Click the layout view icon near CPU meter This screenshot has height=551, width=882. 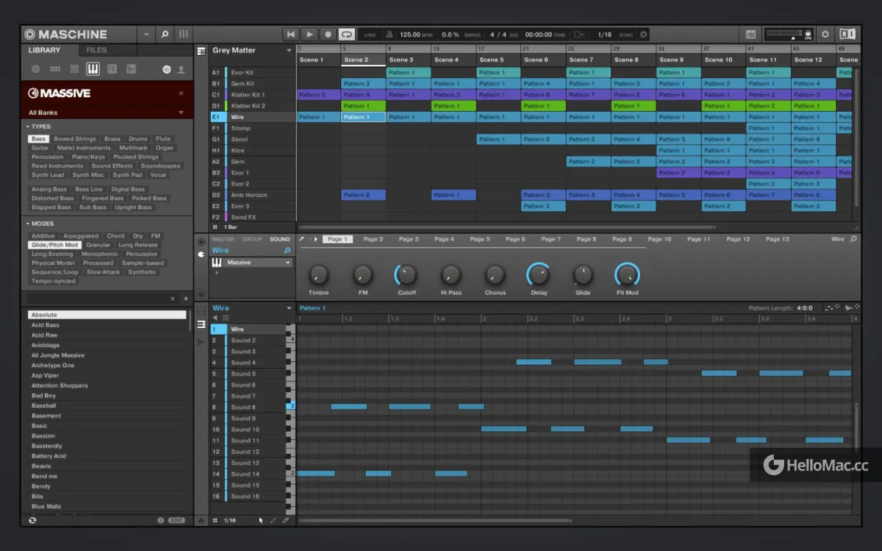[751, 34]
